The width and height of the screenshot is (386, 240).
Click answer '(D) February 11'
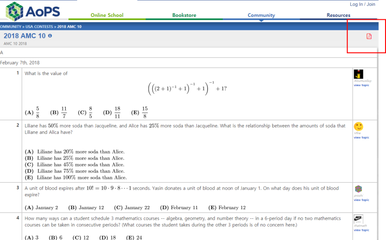coord(179,208)
